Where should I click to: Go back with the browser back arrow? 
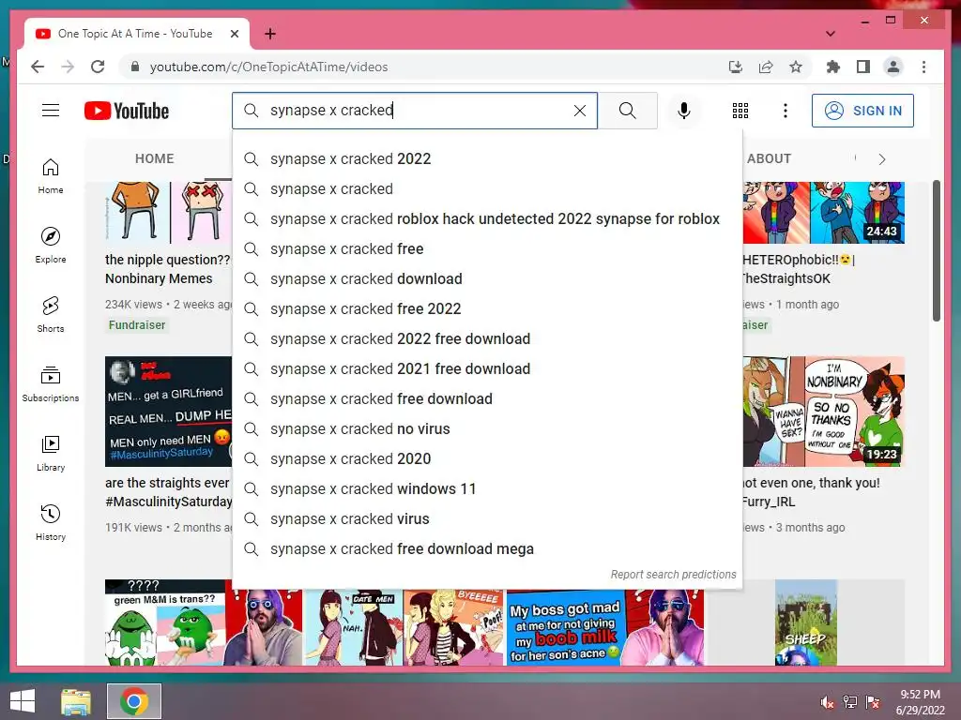[38, 67]
